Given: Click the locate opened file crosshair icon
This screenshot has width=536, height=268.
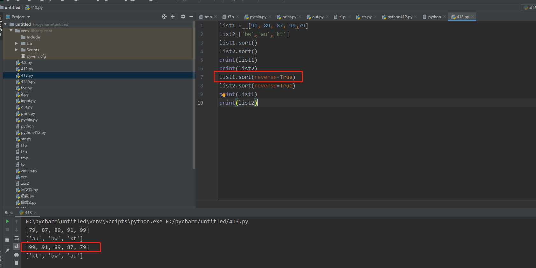Looking at the screenshot, I should coord(164,17).
